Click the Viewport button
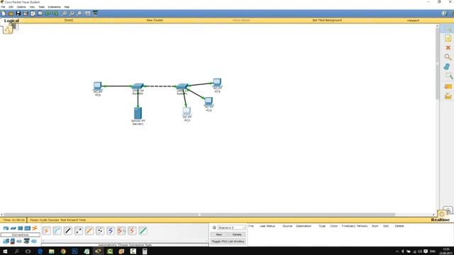This screenshot has height=255, width=454. (x=413, y=21)
